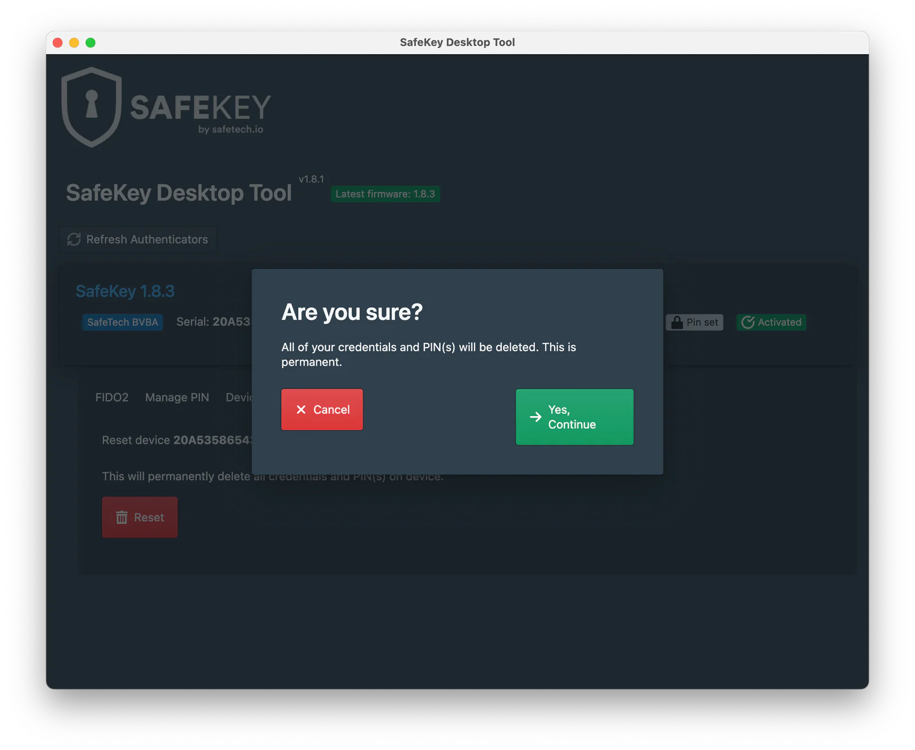Click the Activated status badge
The height and width of the screenshot is (750, 915).
point(771,322)
